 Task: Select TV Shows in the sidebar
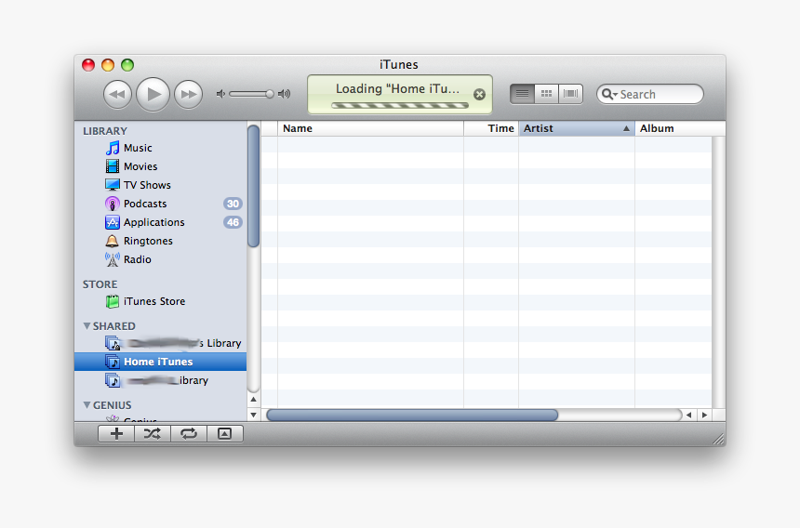point(147,185)
